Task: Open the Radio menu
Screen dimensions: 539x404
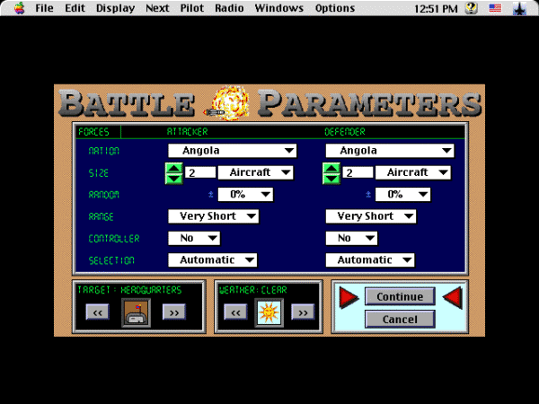Action: (229, 8)
